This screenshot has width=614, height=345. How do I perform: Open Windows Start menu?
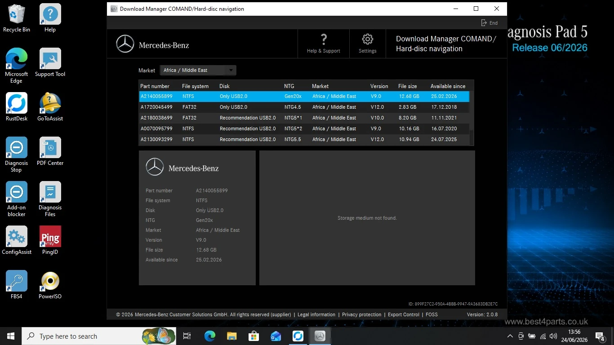point(11,336)
